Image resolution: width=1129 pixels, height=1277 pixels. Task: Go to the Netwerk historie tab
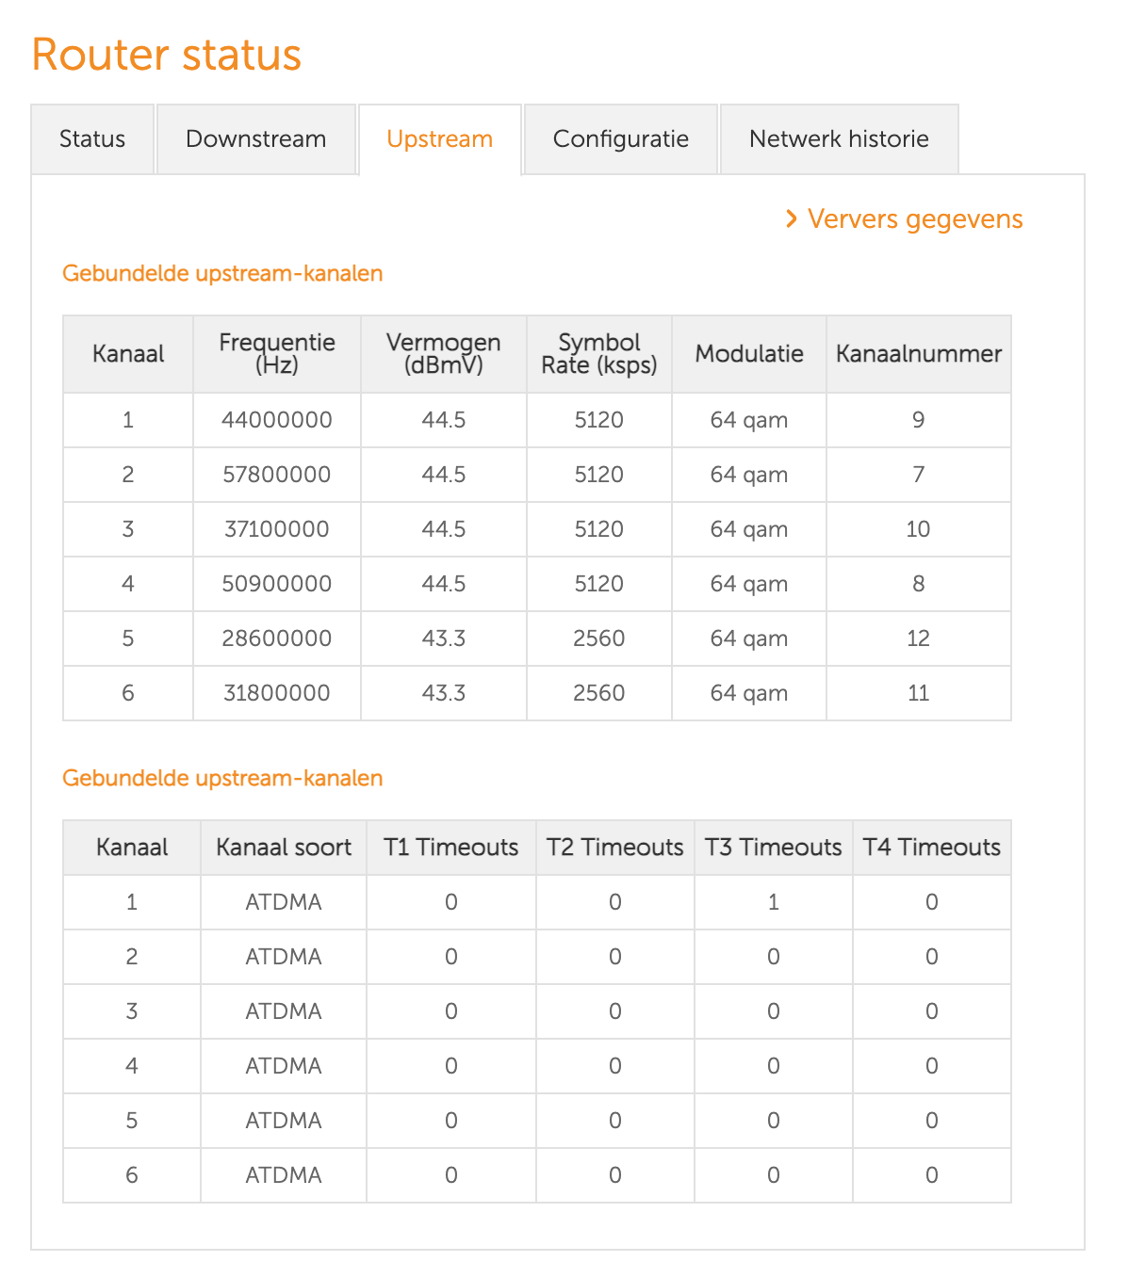point(839,139)
